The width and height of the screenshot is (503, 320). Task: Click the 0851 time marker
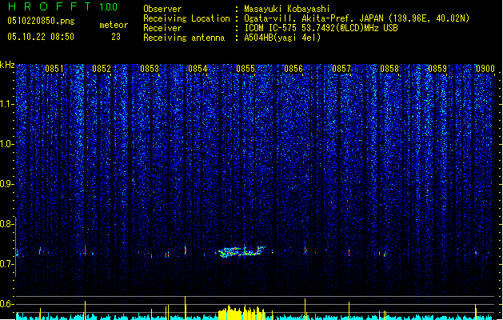pos(54,69)
